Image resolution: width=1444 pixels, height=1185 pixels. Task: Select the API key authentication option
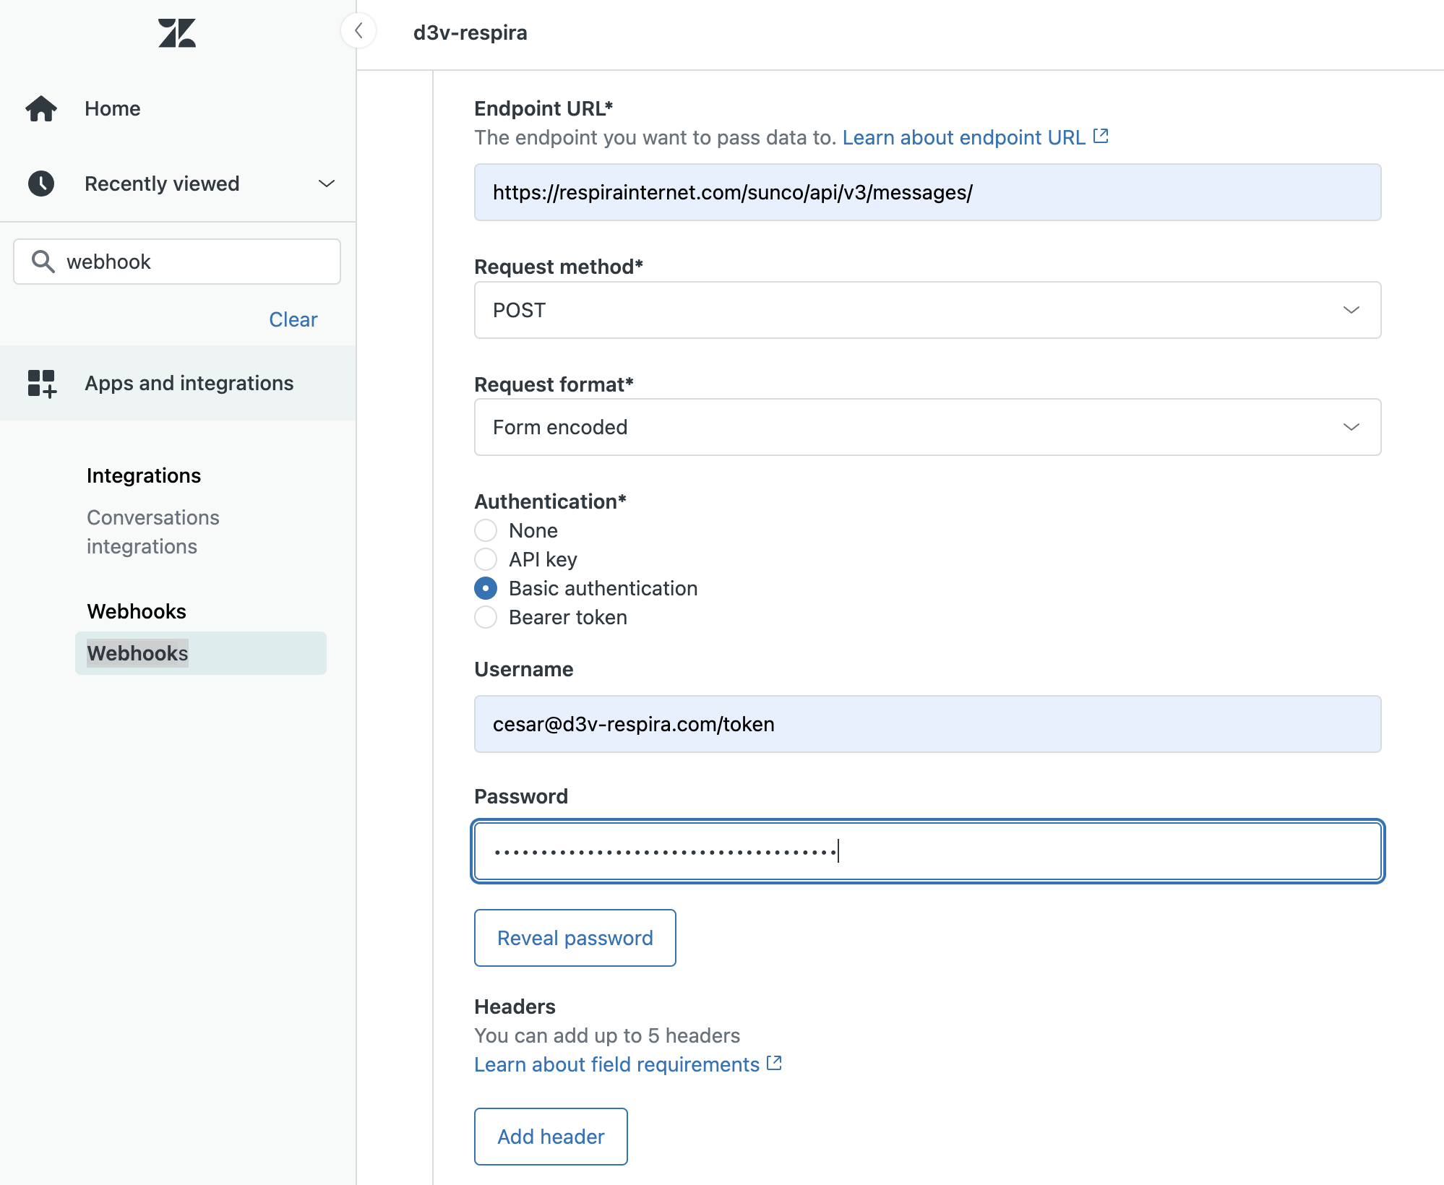click(x=486, y=559)
